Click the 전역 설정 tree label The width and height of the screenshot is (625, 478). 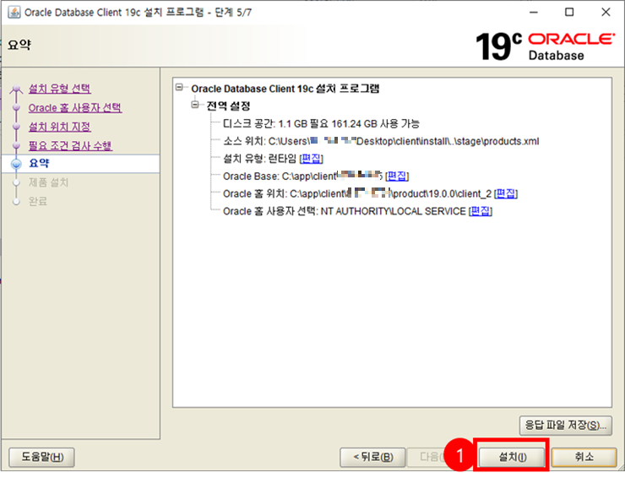pos(228,106)
